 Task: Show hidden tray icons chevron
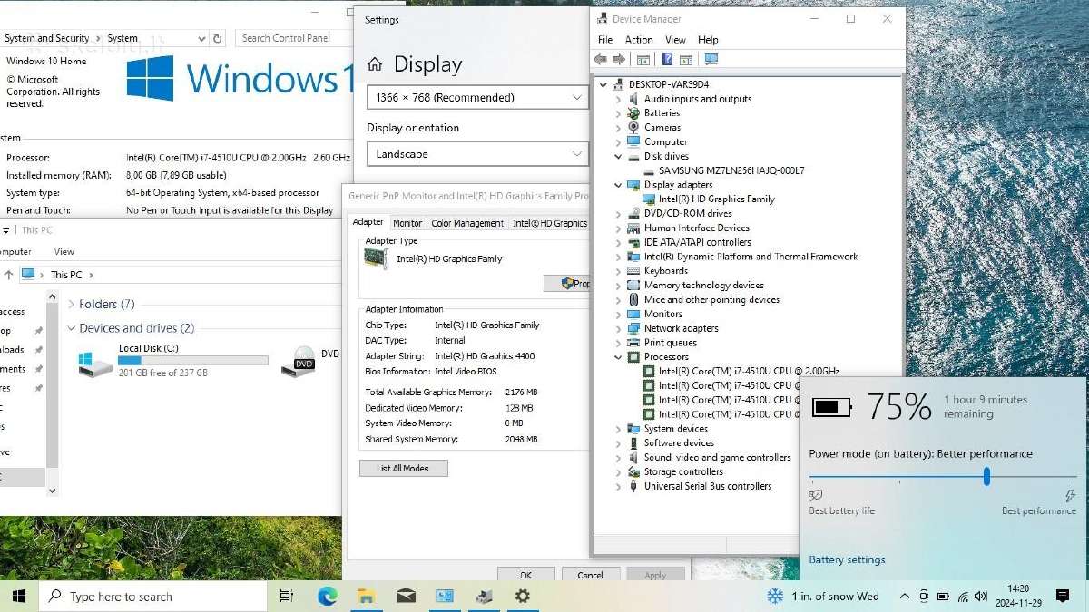coord(904,597)
